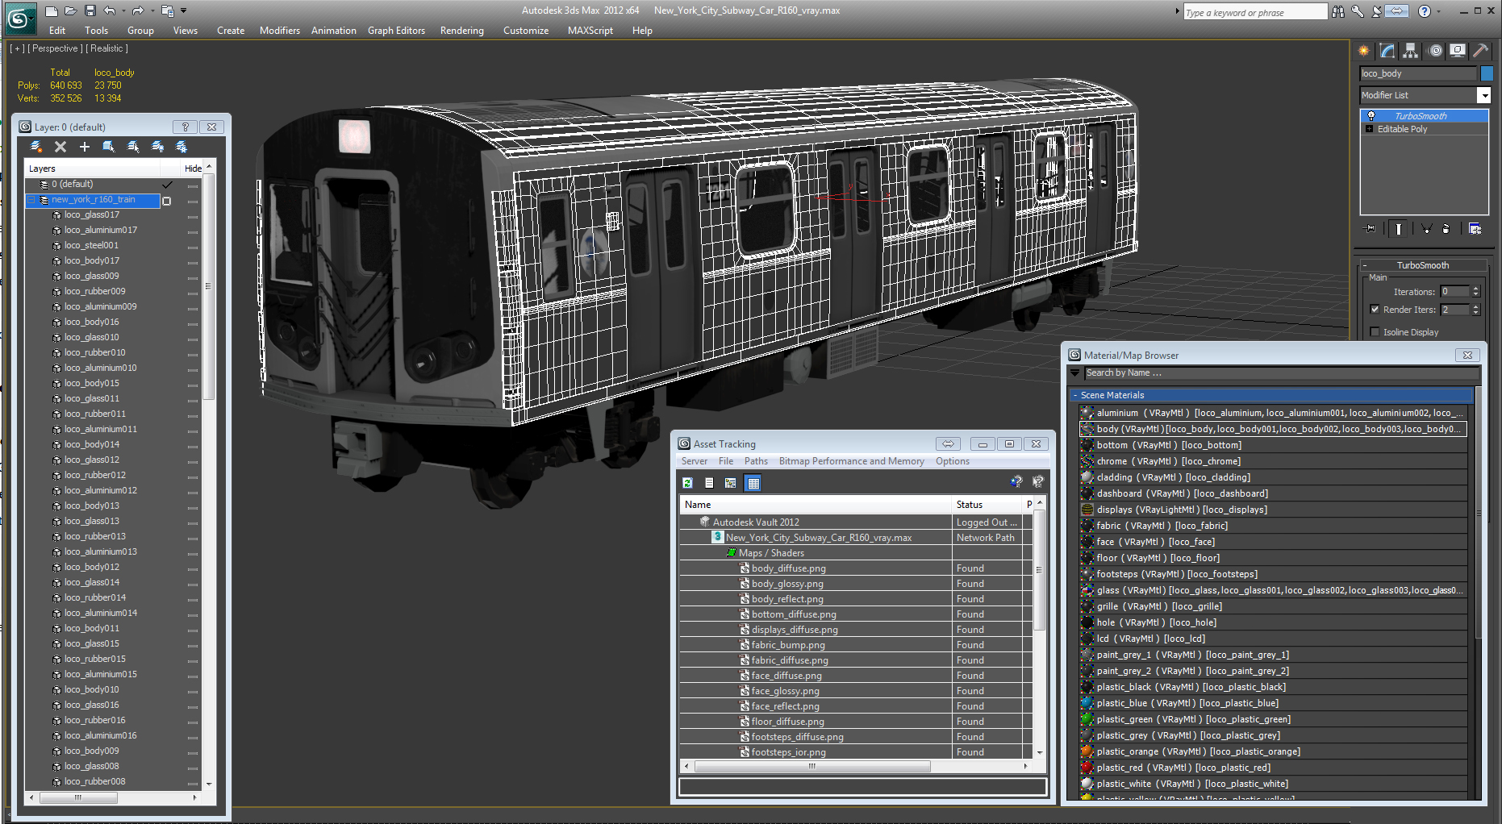Increase TurboSmooth Iterations spinner
Viewport: 1502px width, 824px height.
1476,289
